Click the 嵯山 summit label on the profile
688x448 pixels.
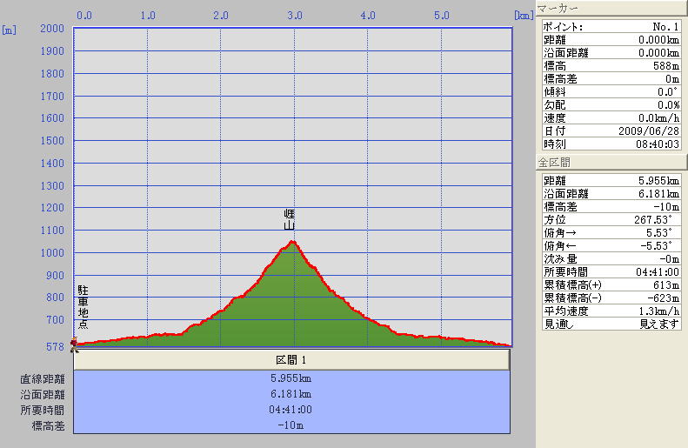point(289,220)
